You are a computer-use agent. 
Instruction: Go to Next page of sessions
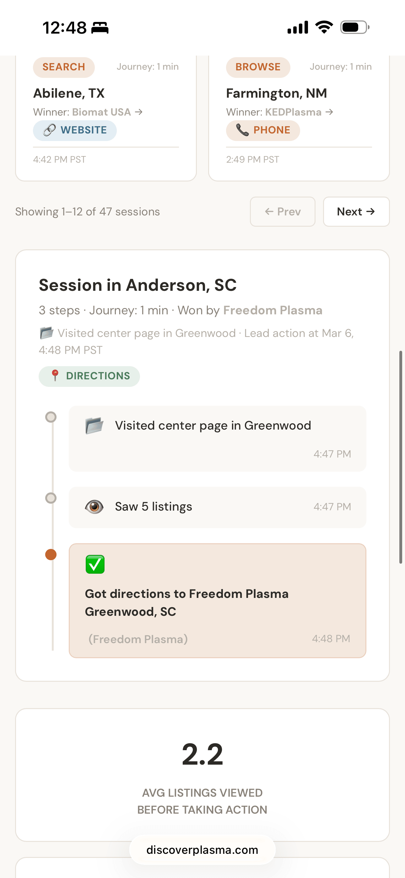click(356, 212)
